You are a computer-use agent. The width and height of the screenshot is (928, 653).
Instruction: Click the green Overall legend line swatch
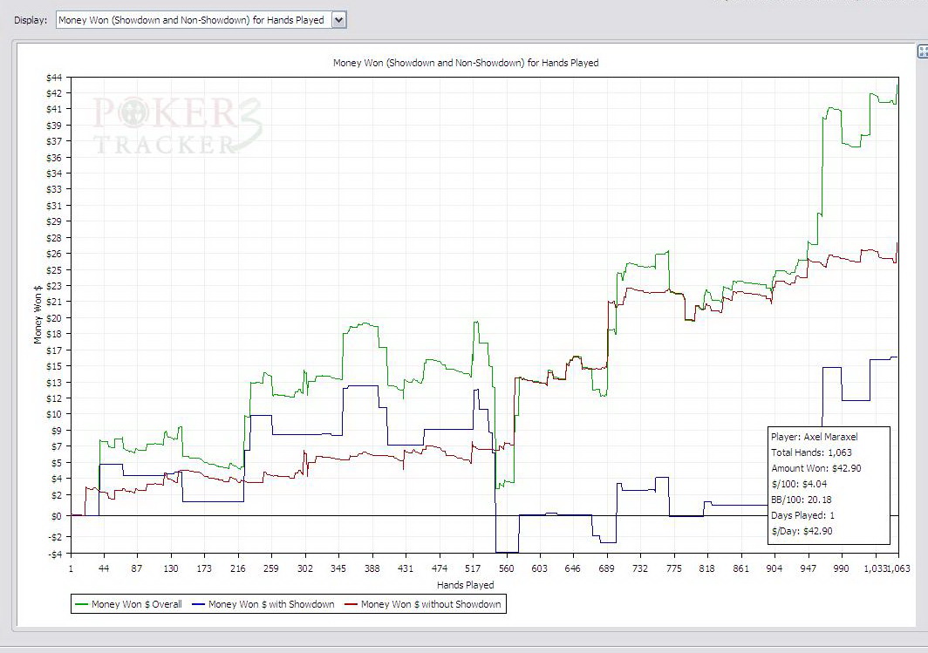tap(82, 604)
